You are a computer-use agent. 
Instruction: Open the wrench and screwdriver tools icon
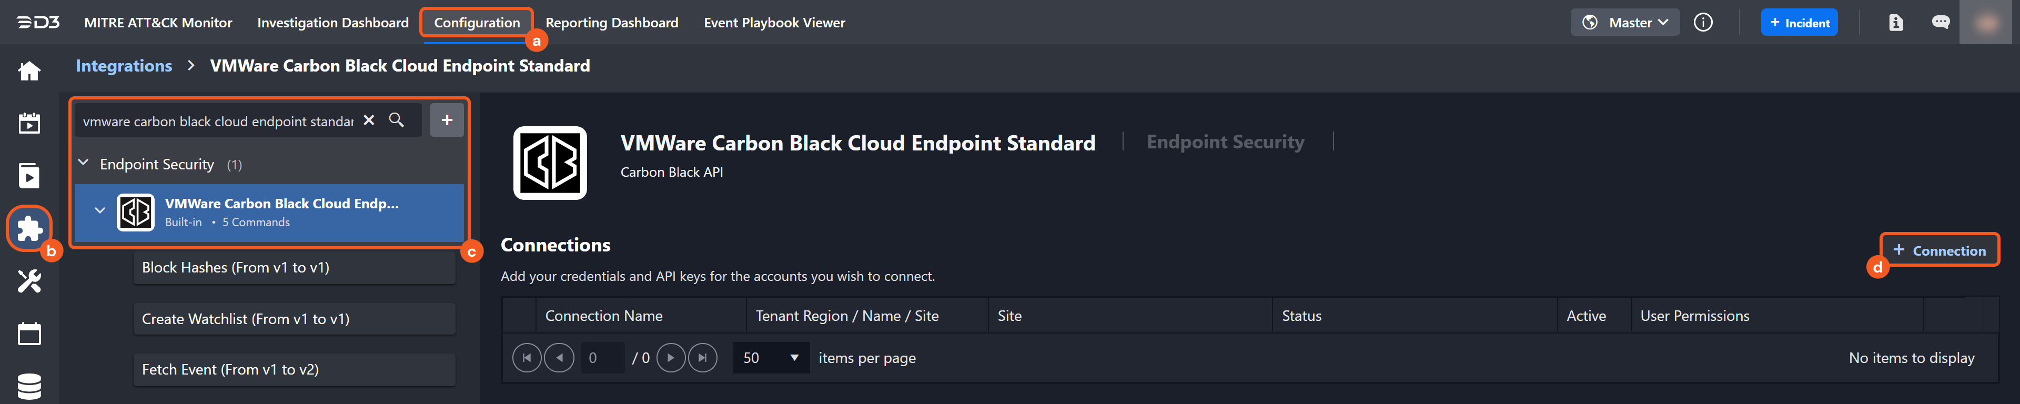click(x=29, y=281)
